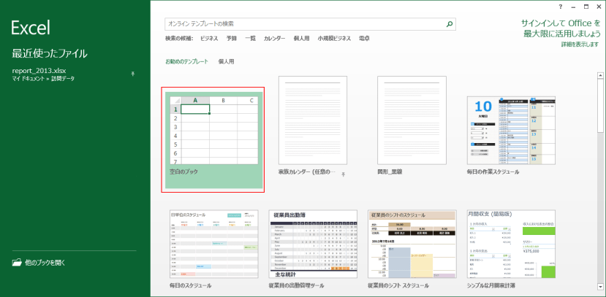Open recent file report_2013.xlsx
Screen dimensions: 606x297
[39, 70]
